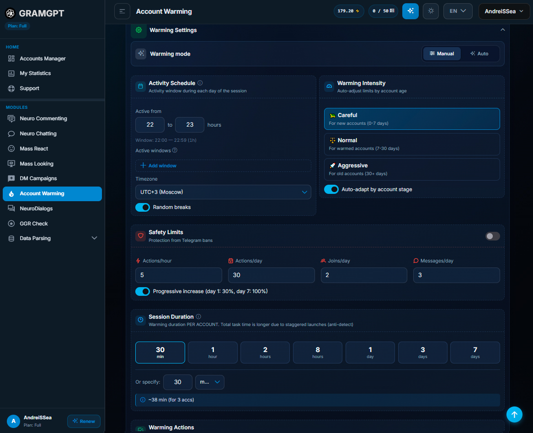Toggle the sidebar with hamburger icon
The height and width of the screenshot is (433, 533).
pos(122,11)
